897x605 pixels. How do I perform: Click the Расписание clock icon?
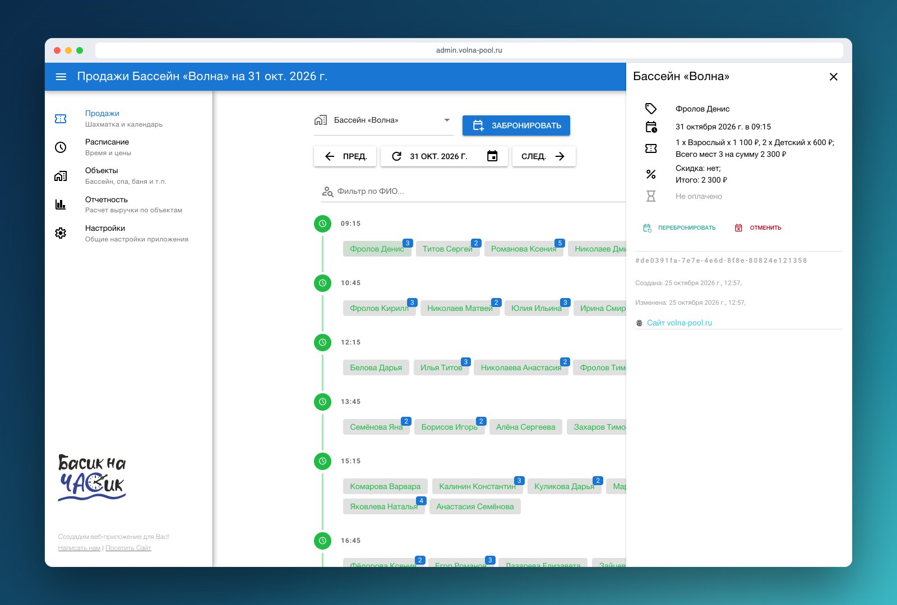61,147
